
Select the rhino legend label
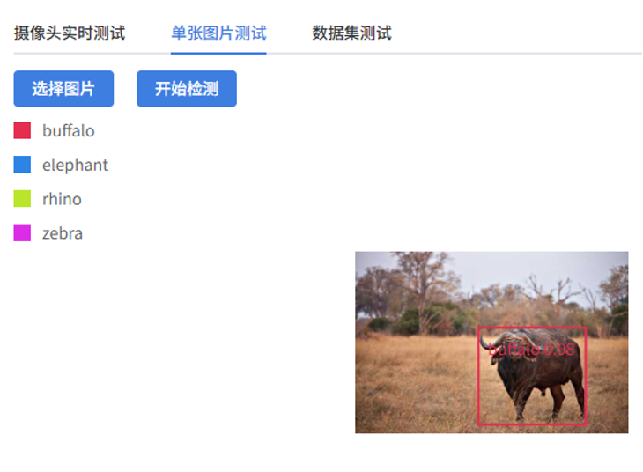tap(62, 199)
